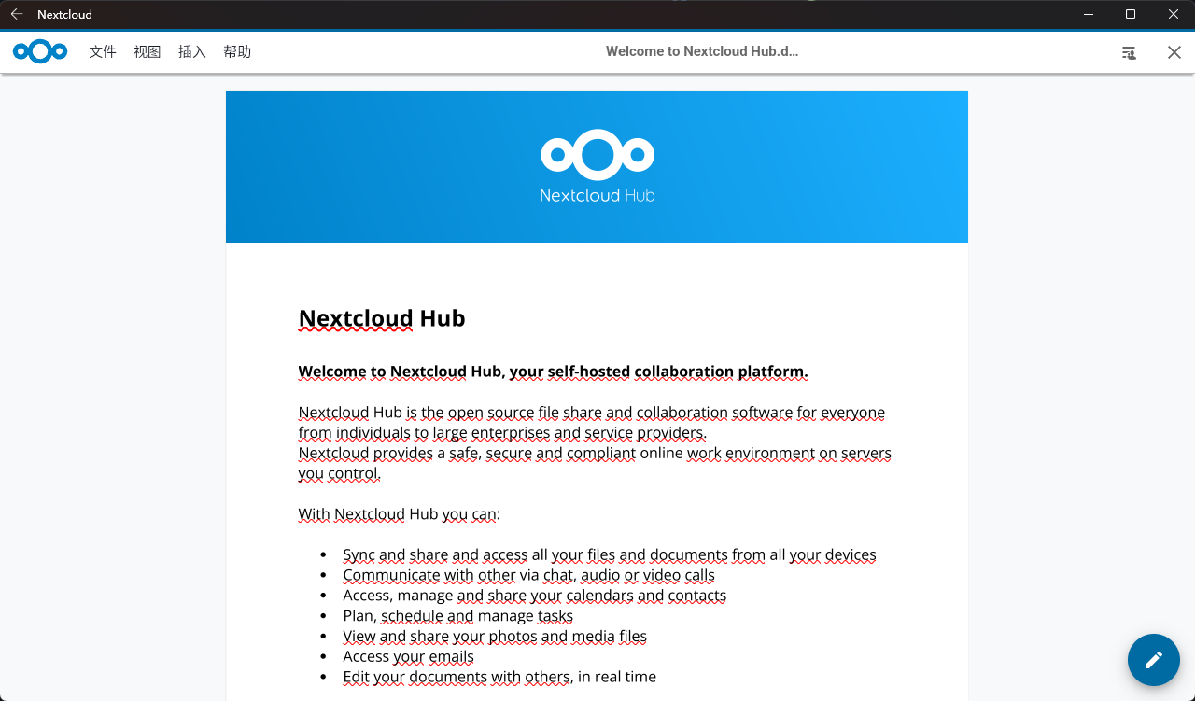Click the Nextcloud logo in the toolbar

[x=40, y=51]
